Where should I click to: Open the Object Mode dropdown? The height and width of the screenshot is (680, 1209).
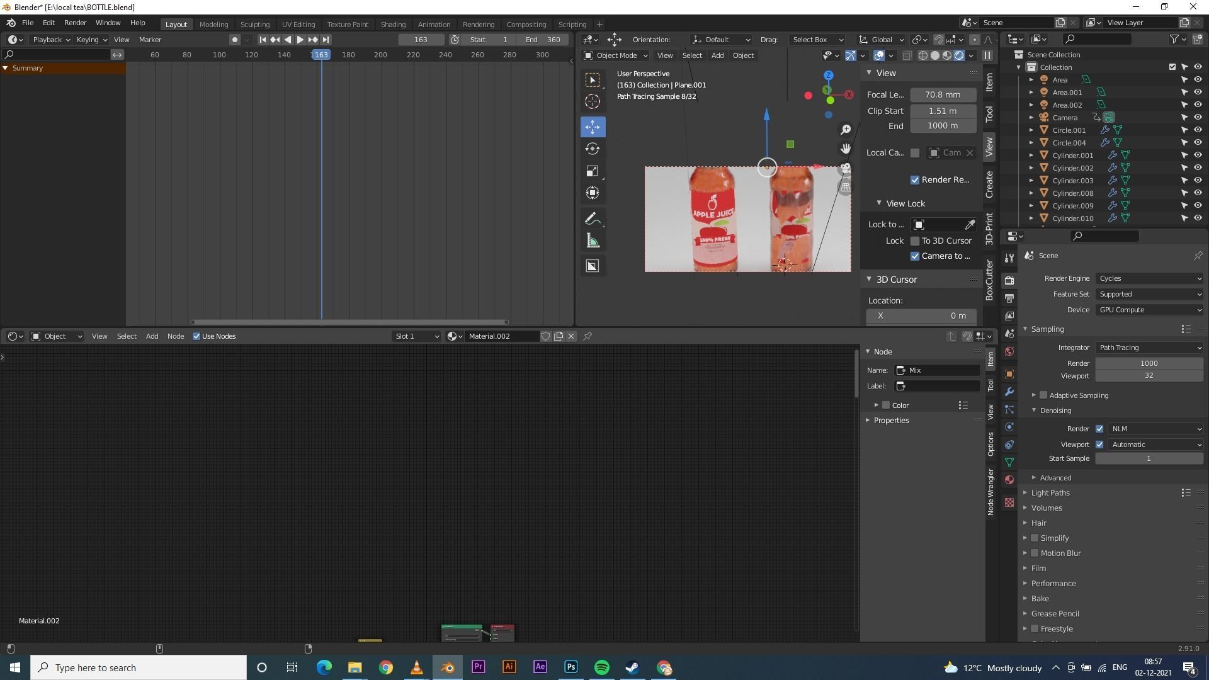point(616,55)
